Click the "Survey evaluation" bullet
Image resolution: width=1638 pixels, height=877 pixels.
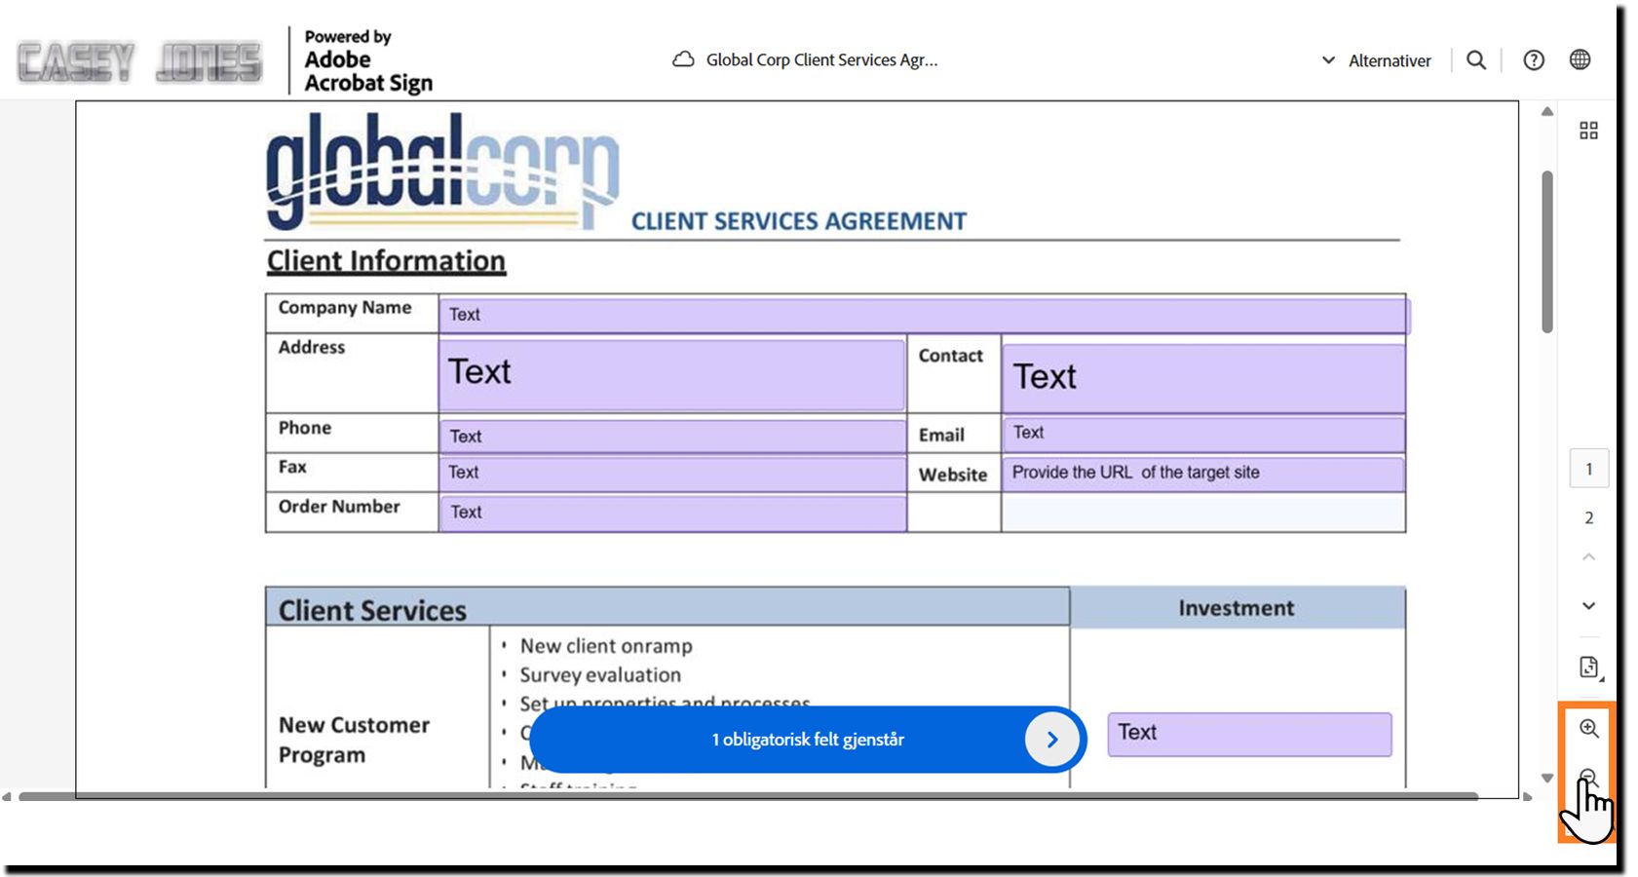click(x=600, y=675)
